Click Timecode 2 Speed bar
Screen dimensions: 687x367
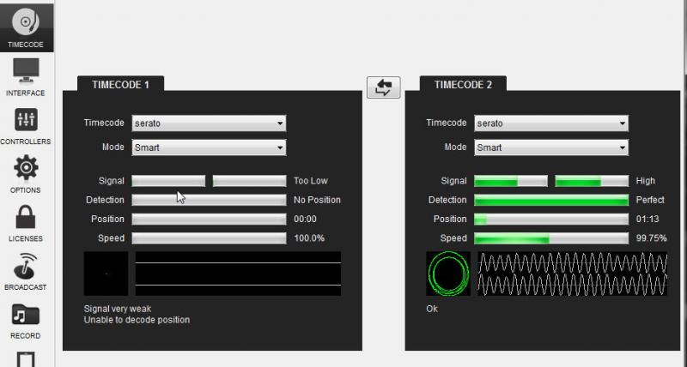coord(551,238)
